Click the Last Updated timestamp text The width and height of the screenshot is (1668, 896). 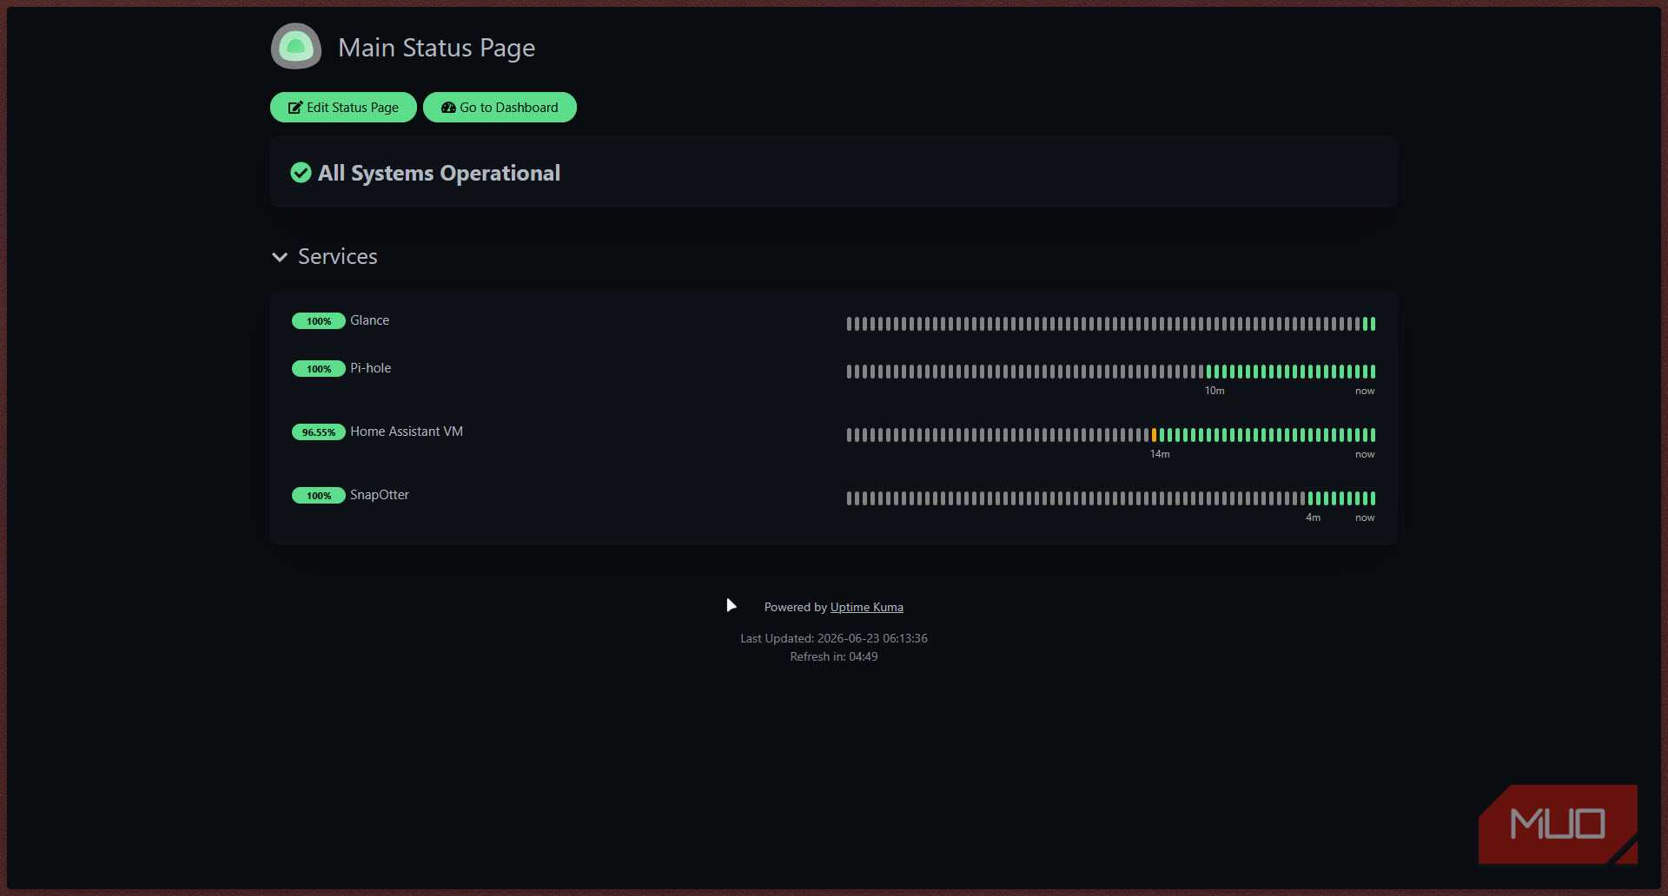[x=834, y=638]
